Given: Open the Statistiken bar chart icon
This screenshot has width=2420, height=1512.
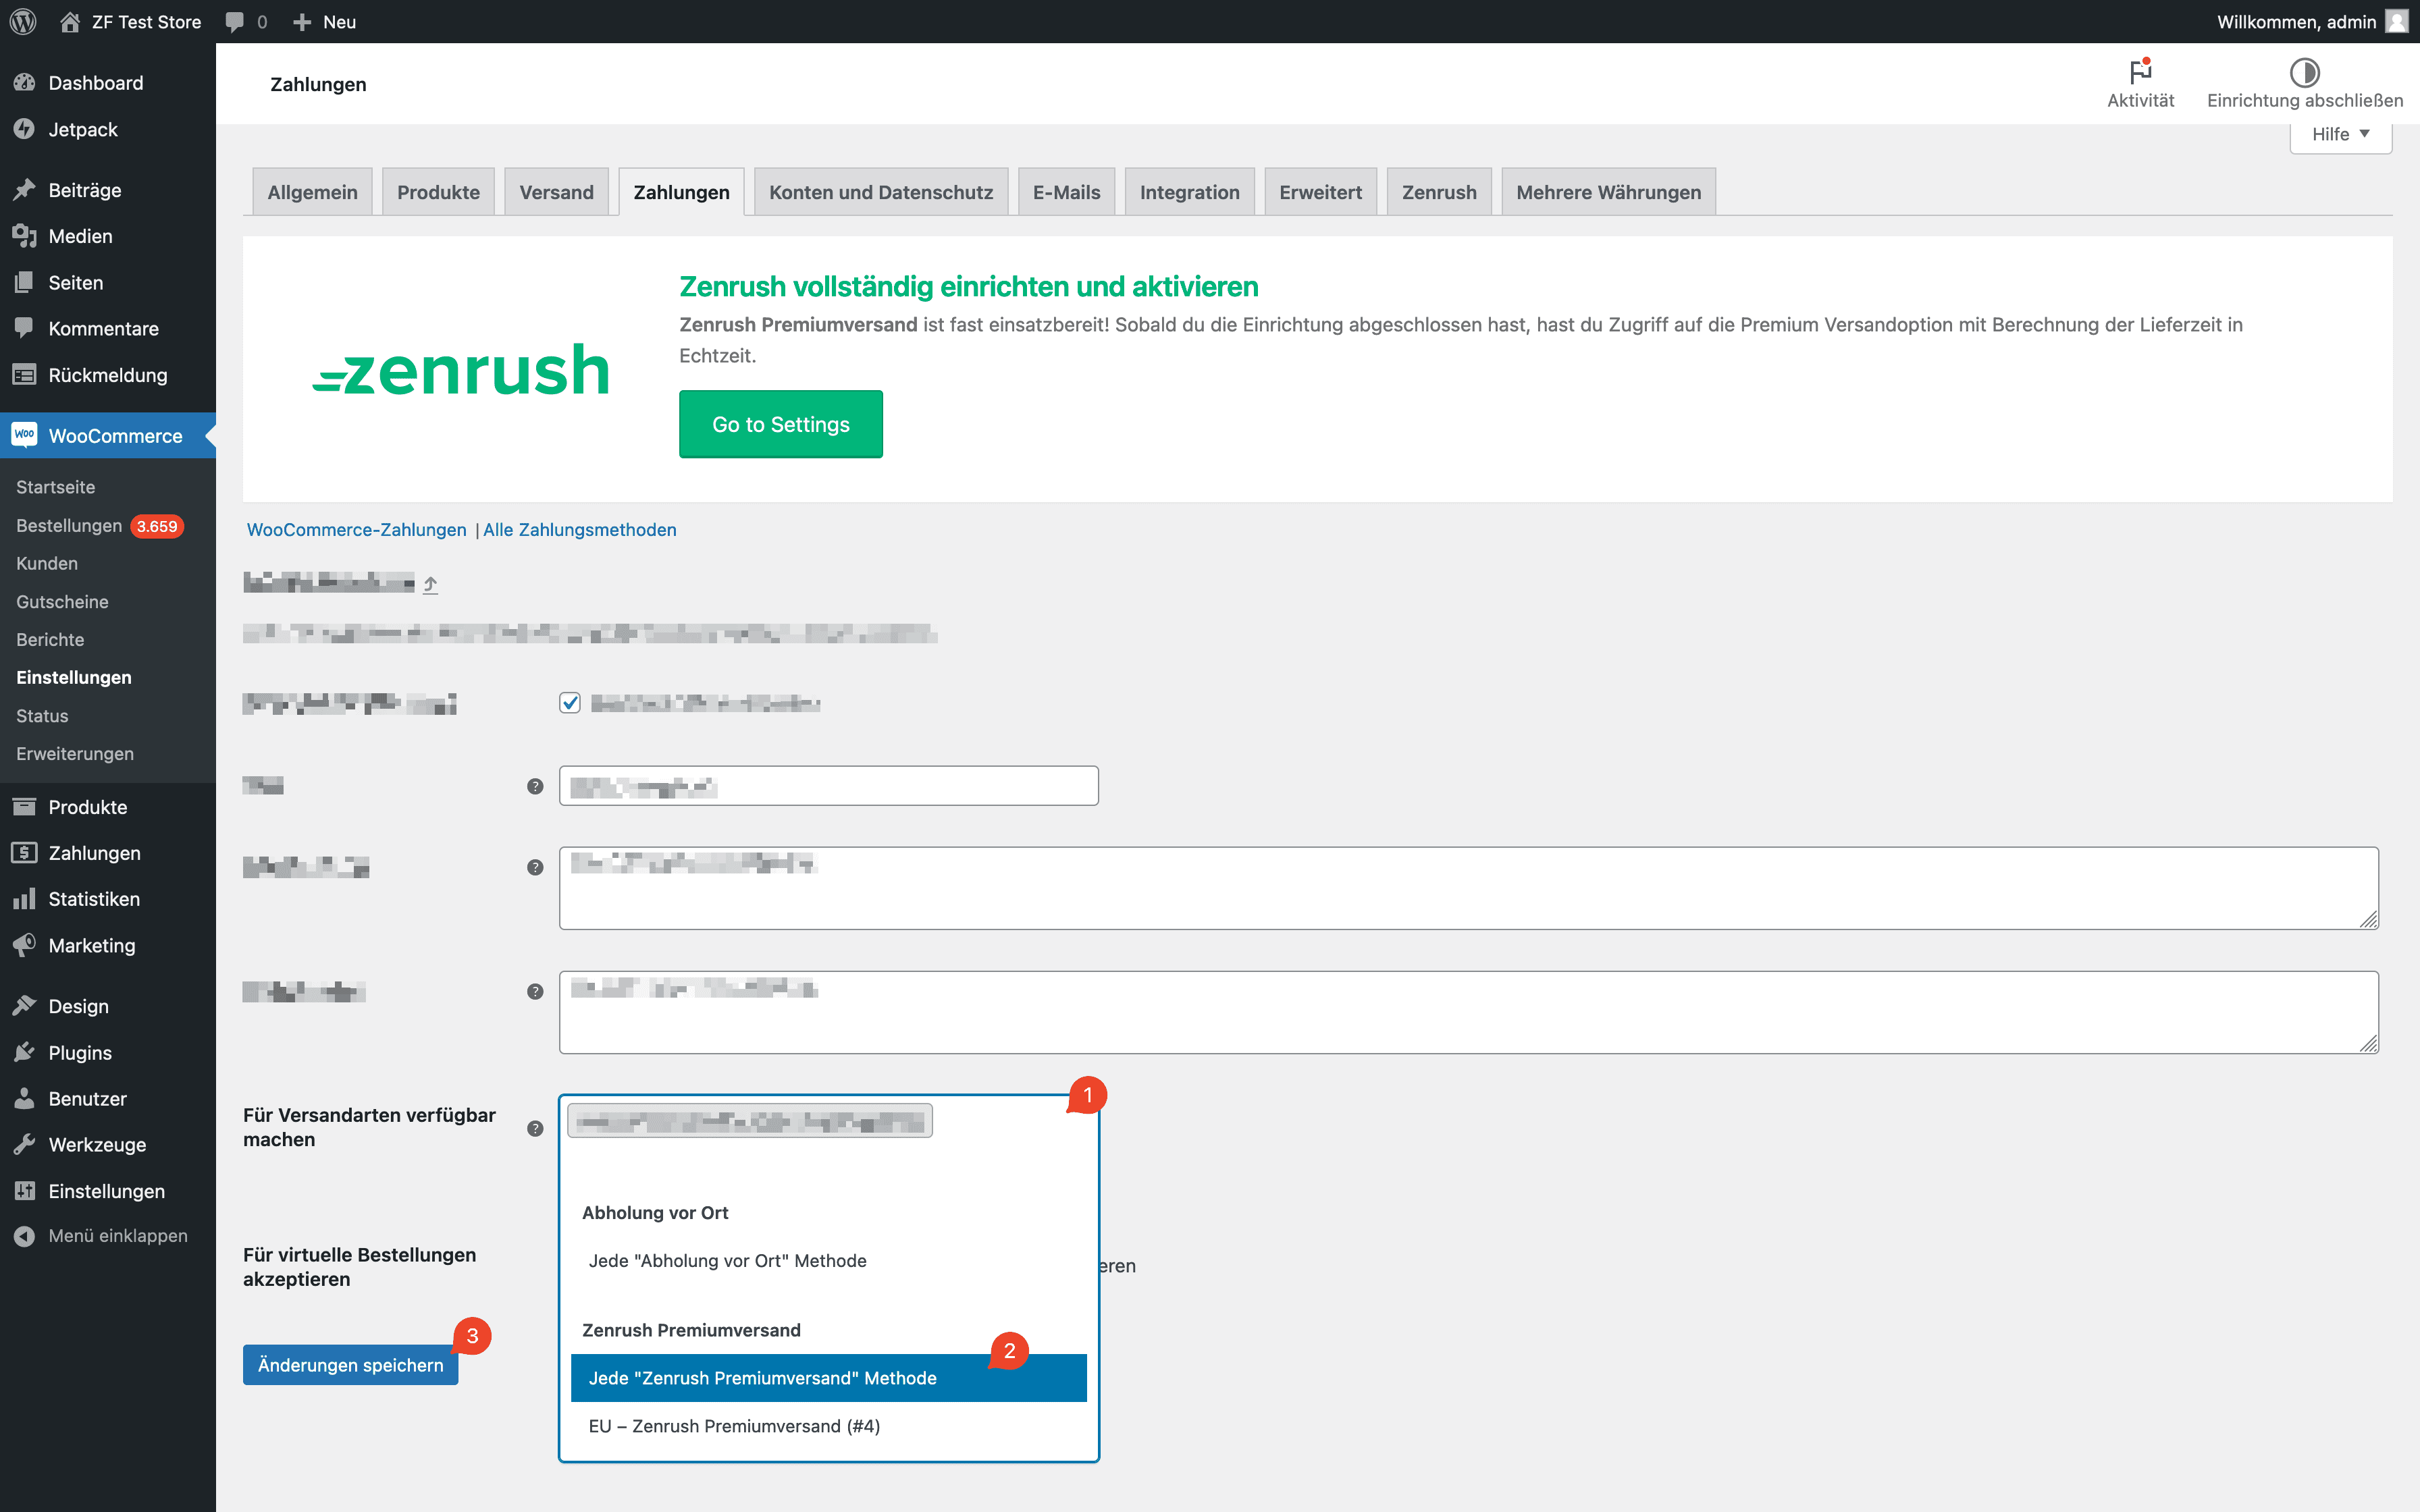Looking at the screenshot, I should click(25, 899).
